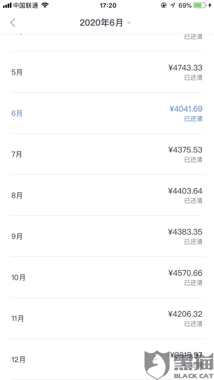Tap the 17:20 clock in status bar
Image resolution: width=214 pixels, height=380 pixels.
tap(108, 5)
